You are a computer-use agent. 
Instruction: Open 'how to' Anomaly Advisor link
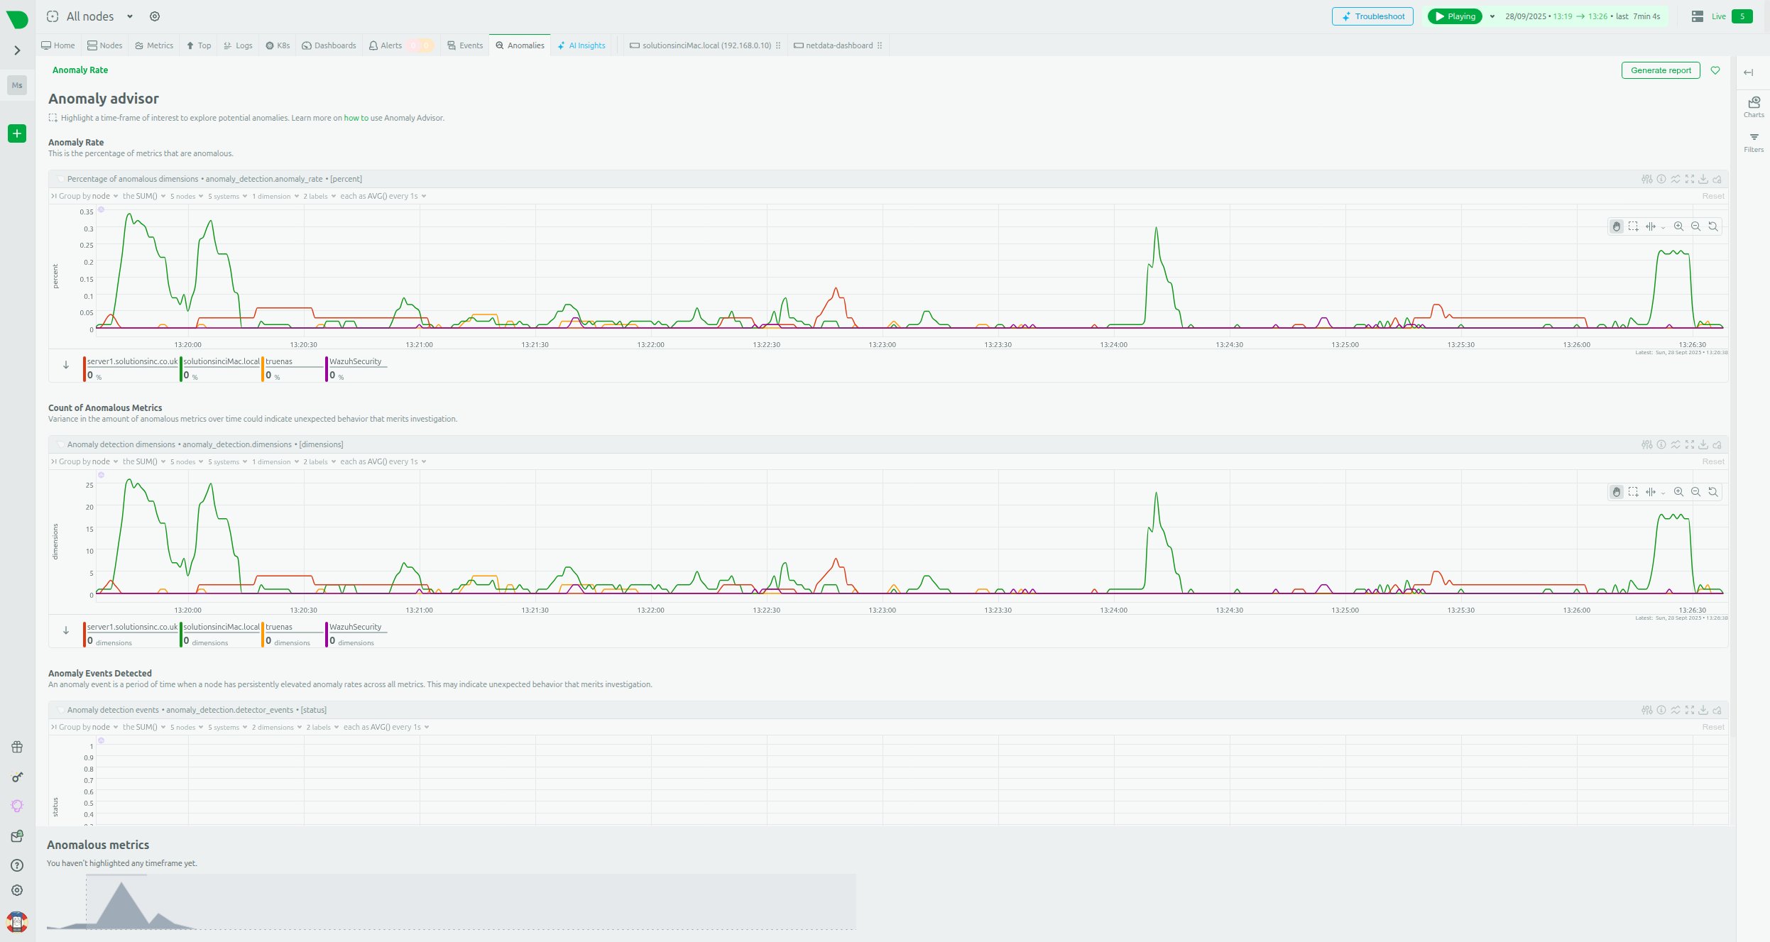[x=356, y=118]
